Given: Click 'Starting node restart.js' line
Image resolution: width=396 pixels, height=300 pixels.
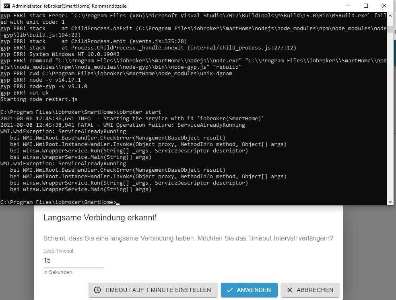Looking at the screenshot, I should (39, 99).
